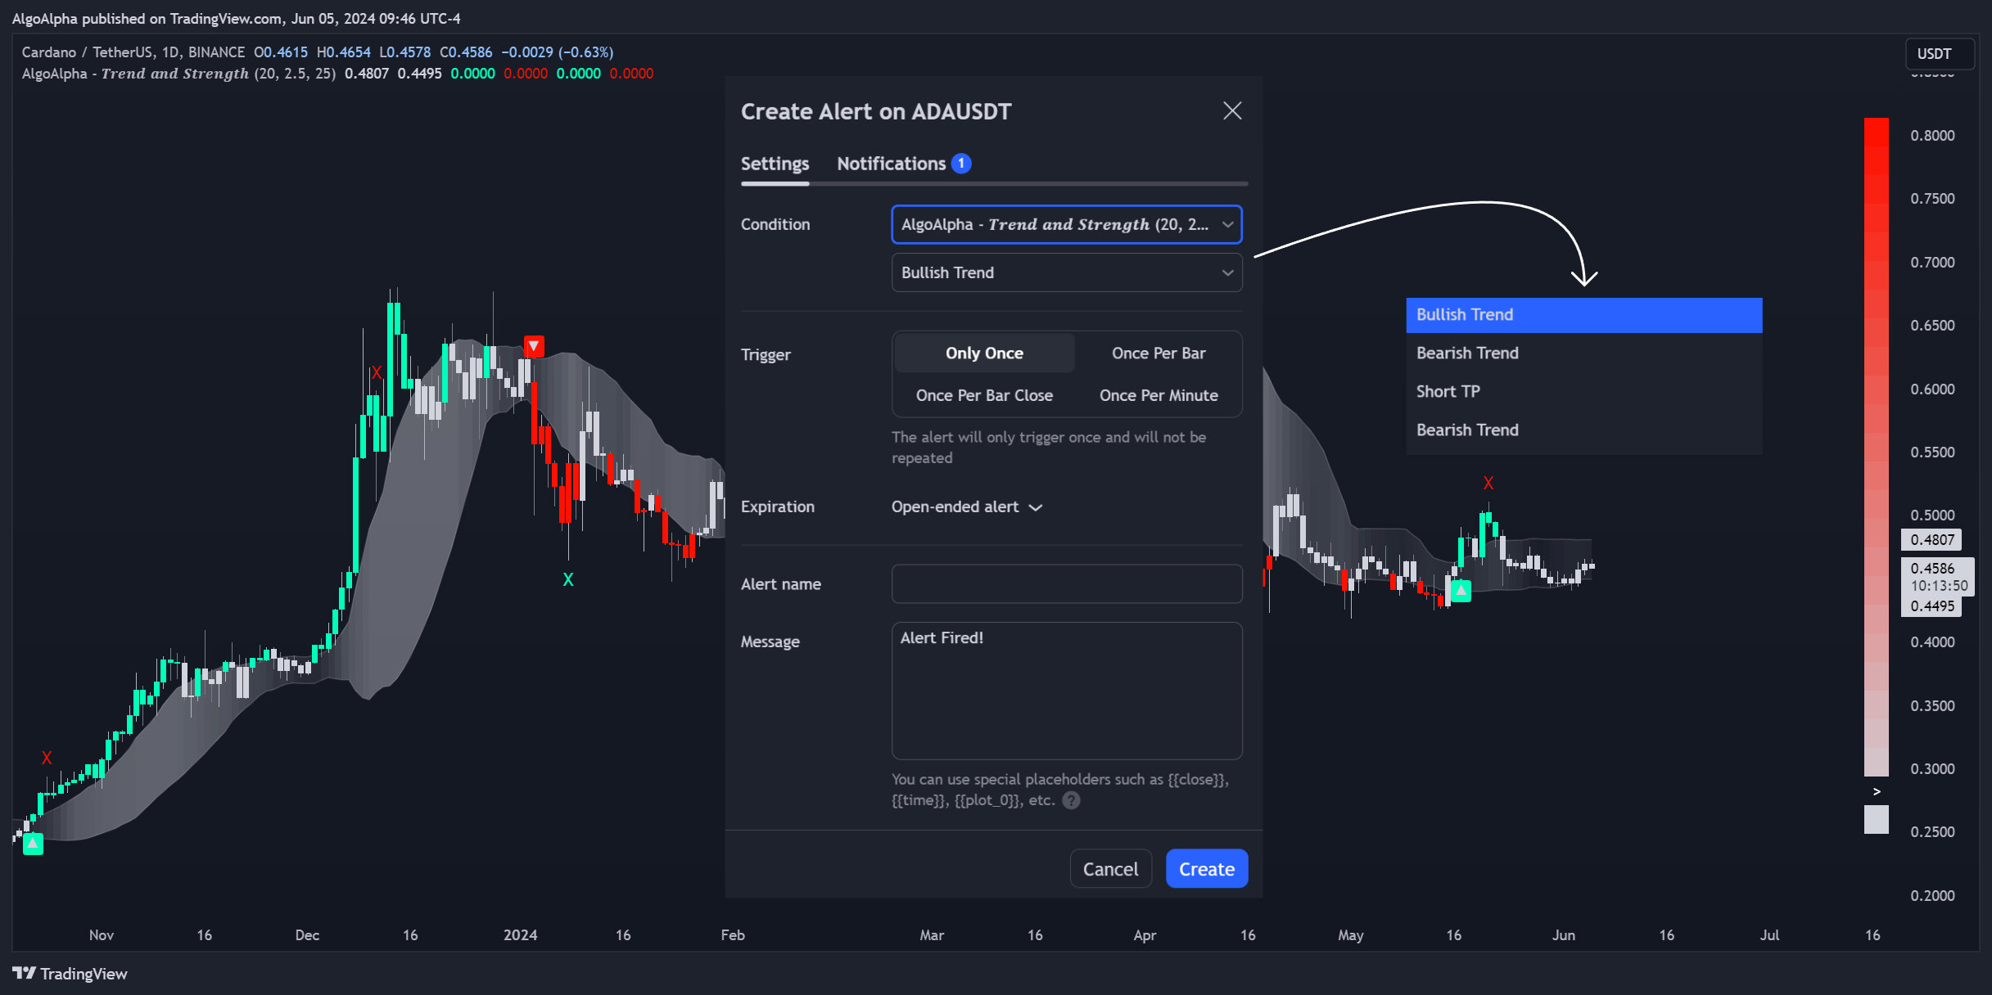The image size is (1992, 995).
Task: Click the red X marker near Nov start
Action: click(47, 758)
